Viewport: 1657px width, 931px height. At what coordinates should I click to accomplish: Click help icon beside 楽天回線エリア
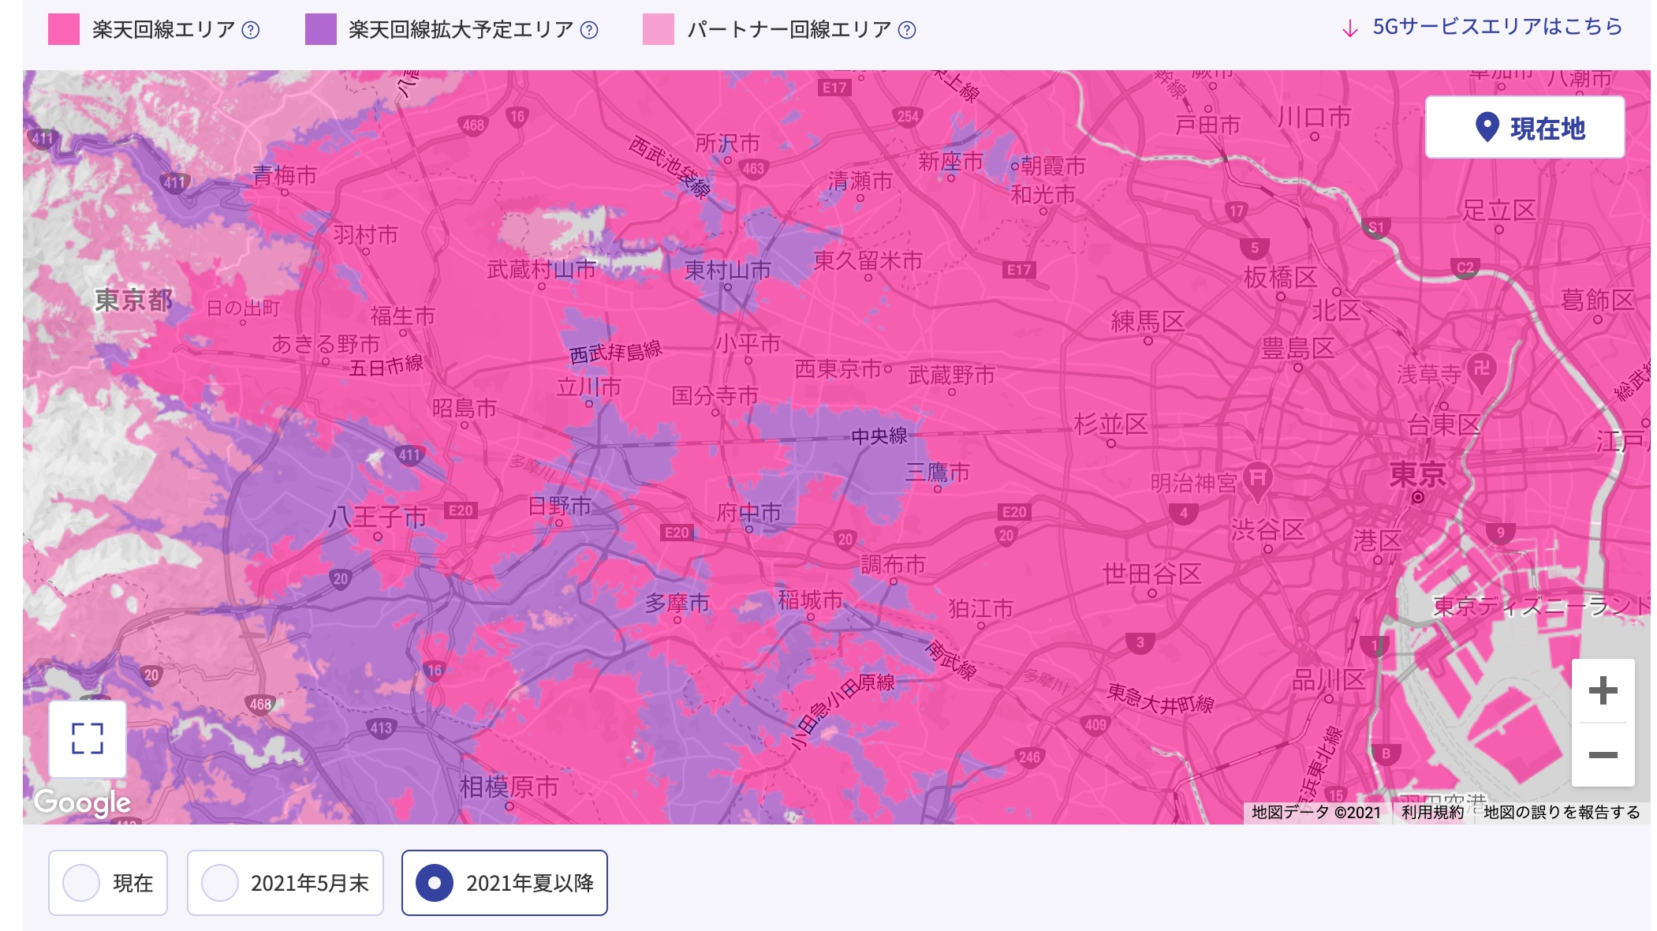(x=251, y=30)
